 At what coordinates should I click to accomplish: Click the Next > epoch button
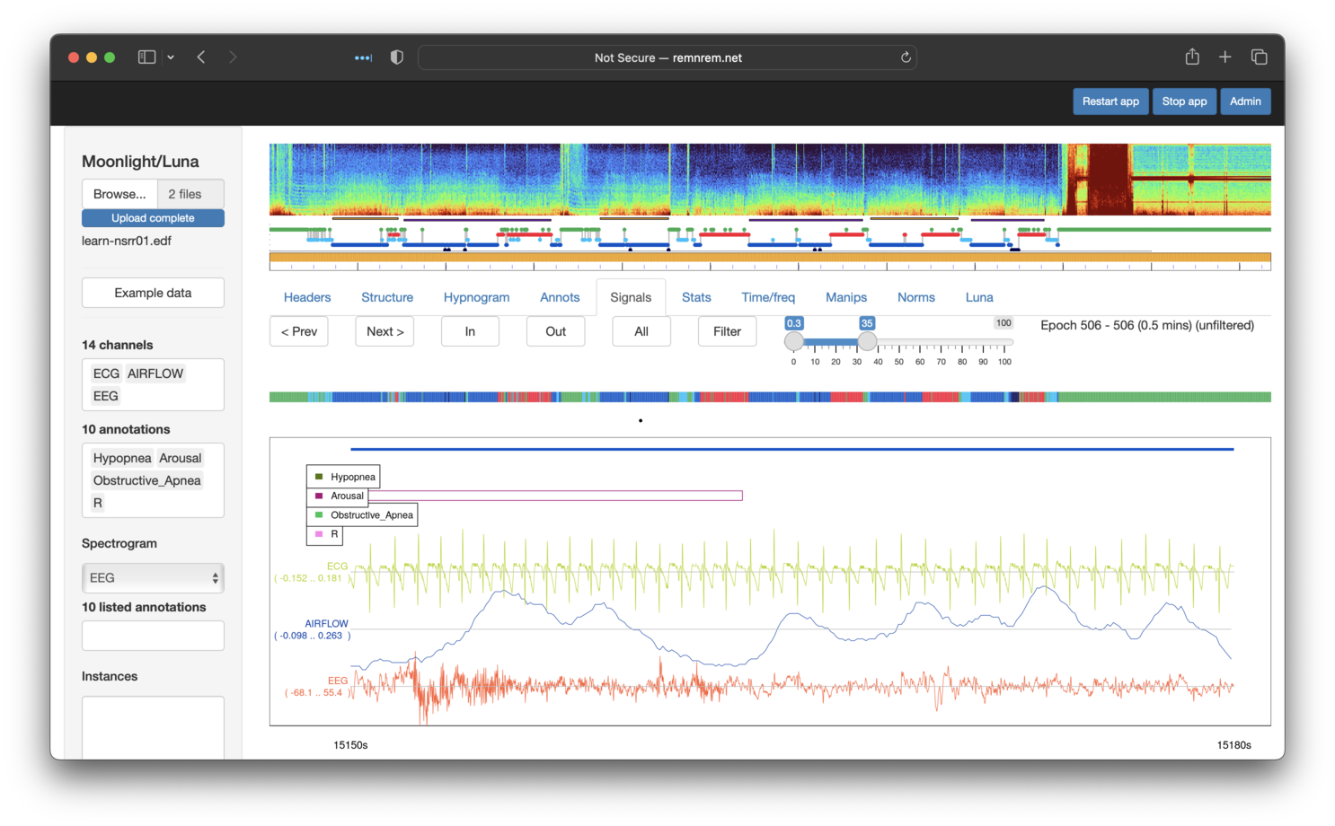point(385,331)
